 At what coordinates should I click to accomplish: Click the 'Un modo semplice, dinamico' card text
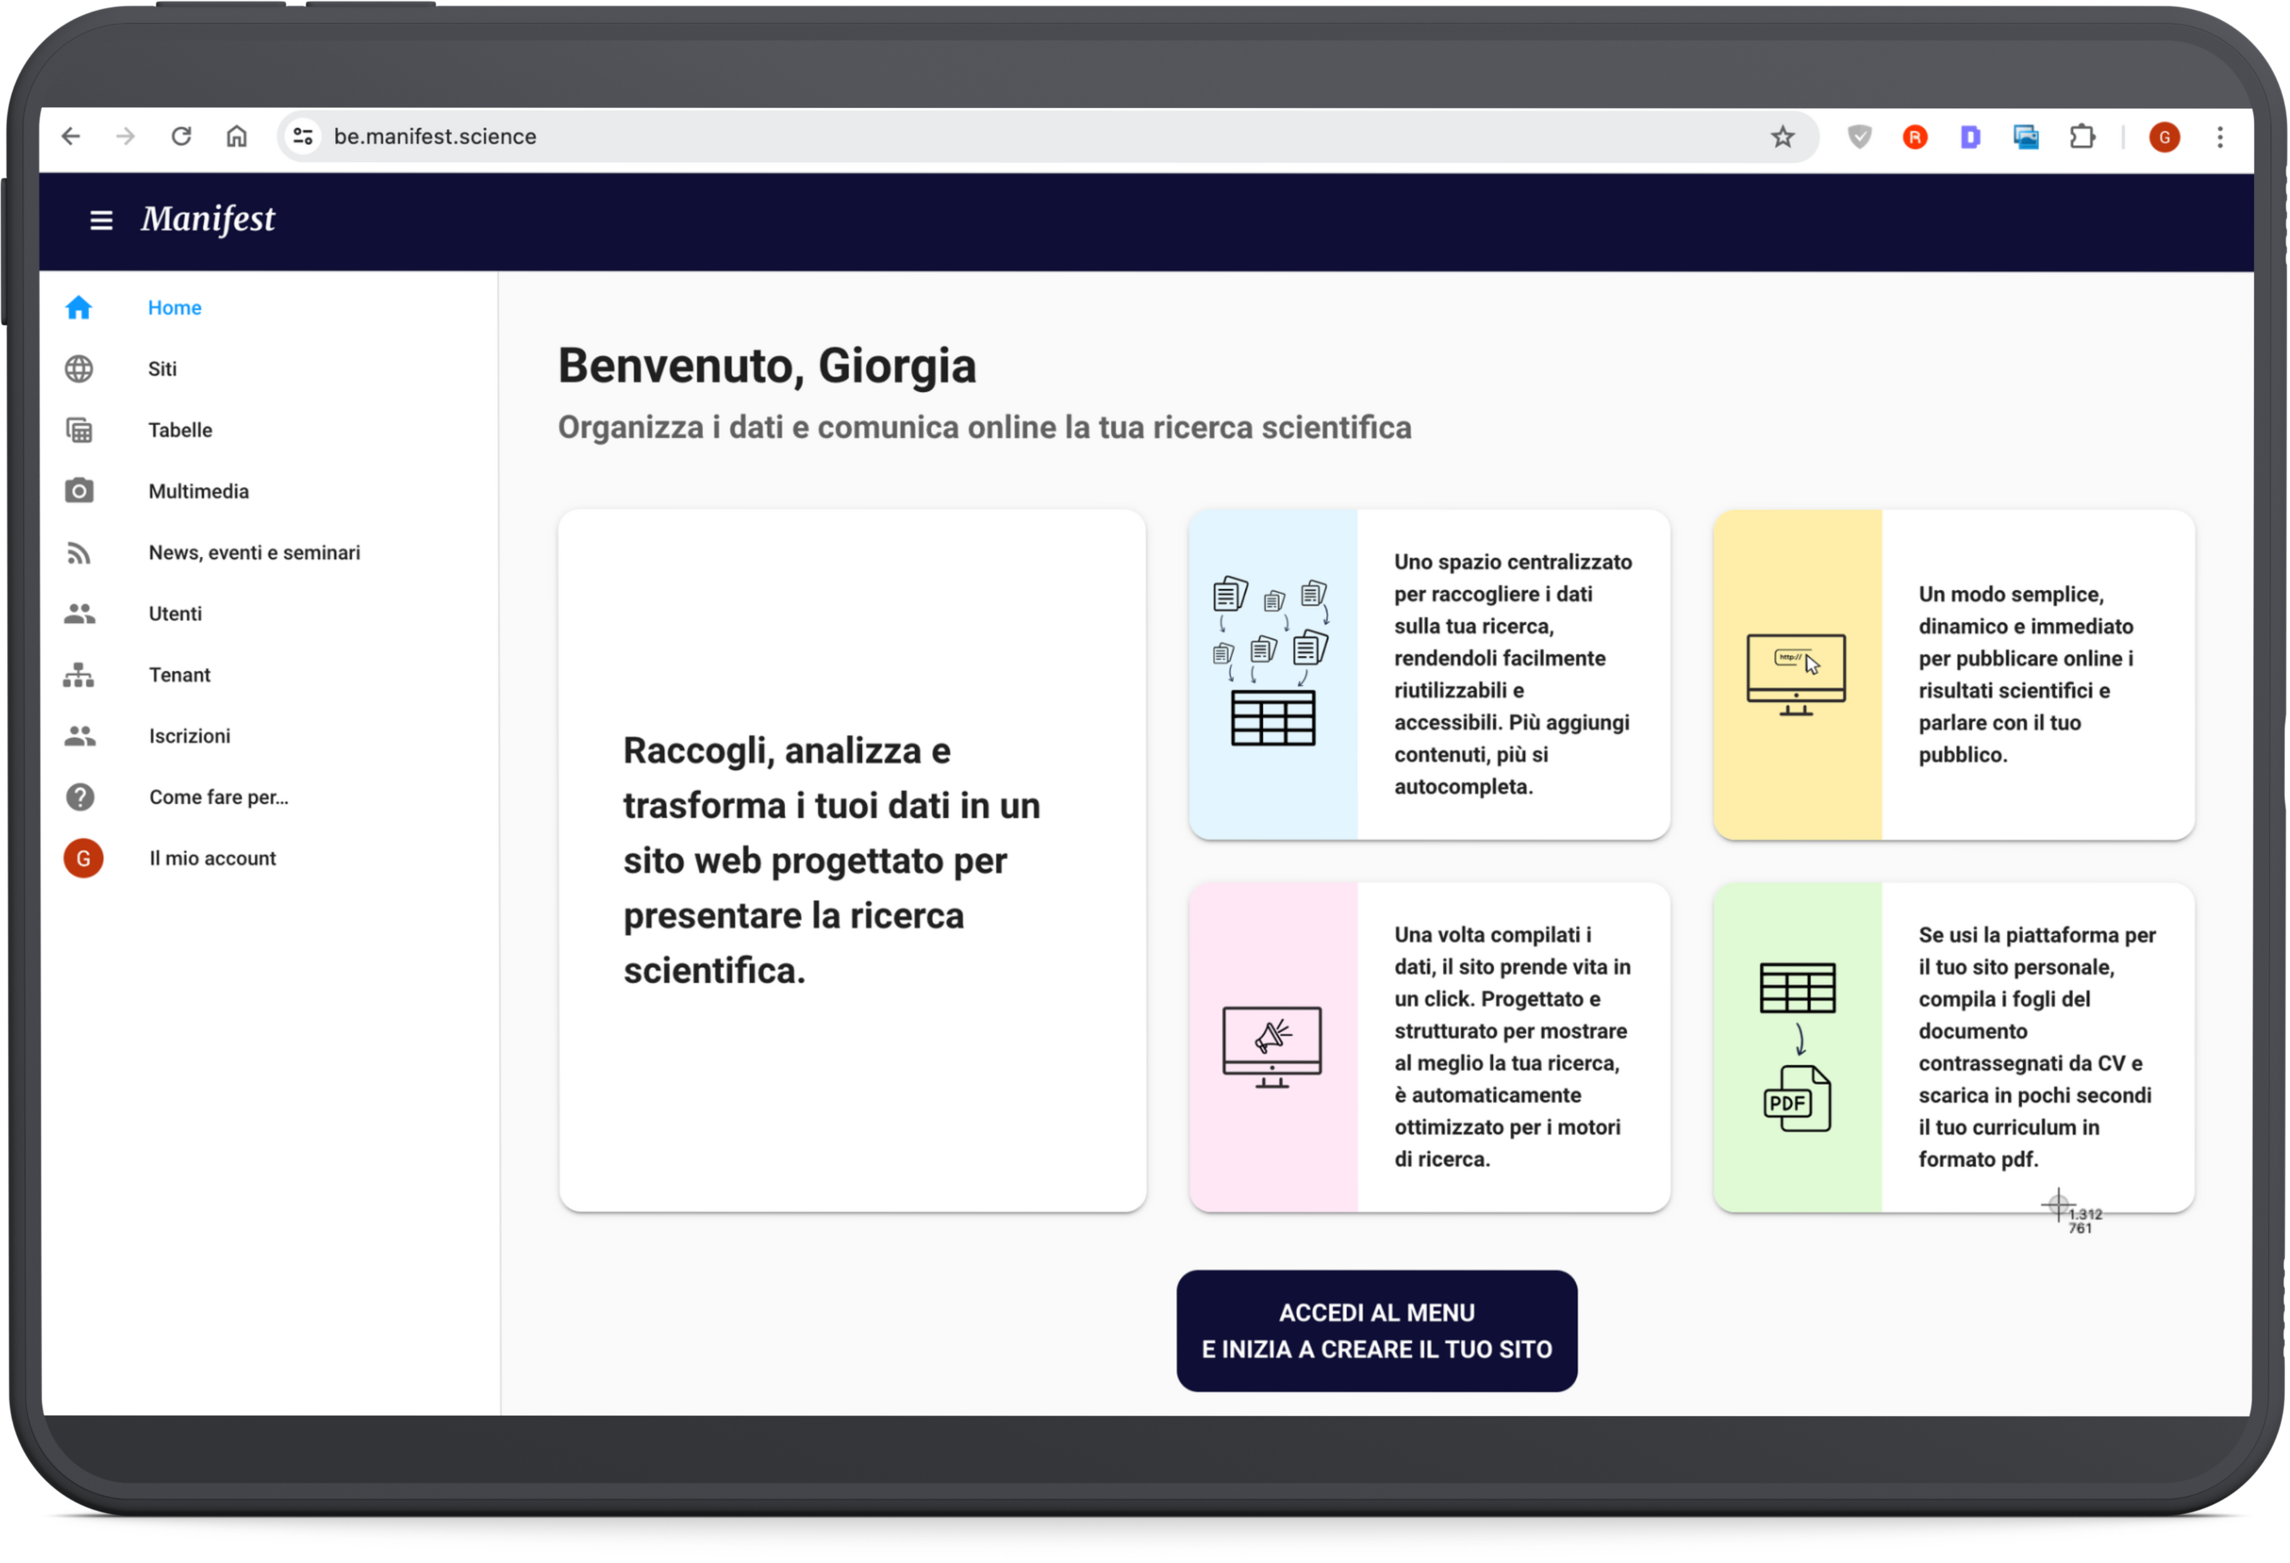pos(2026,674)
